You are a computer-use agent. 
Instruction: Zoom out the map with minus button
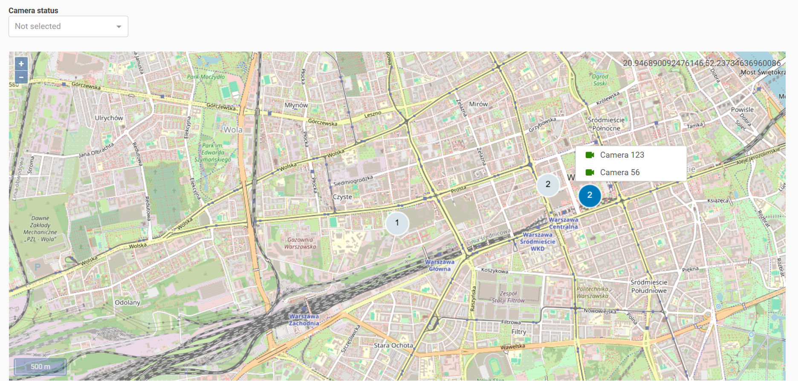click(21, 77)
